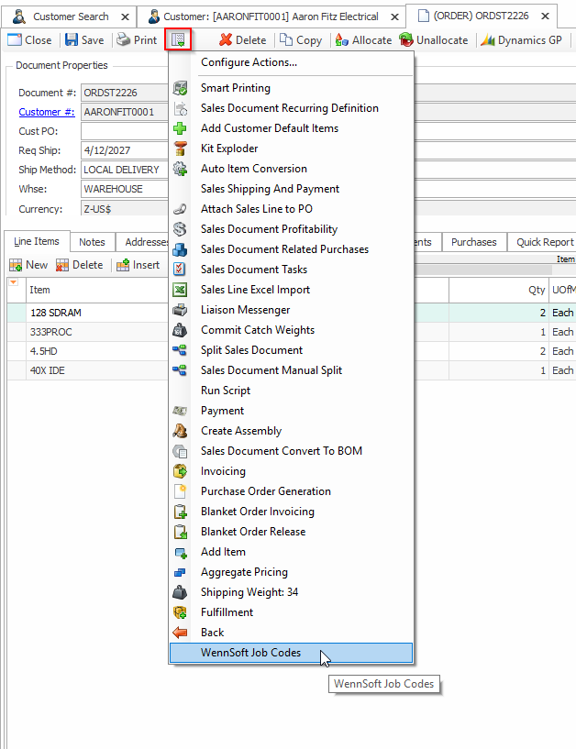Click the red Delete X icon
The image size is (576, 749).
tap(226, 40)
